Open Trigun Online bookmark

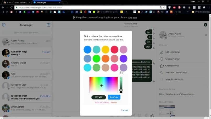pyautogui.click(x=107, y=12)
